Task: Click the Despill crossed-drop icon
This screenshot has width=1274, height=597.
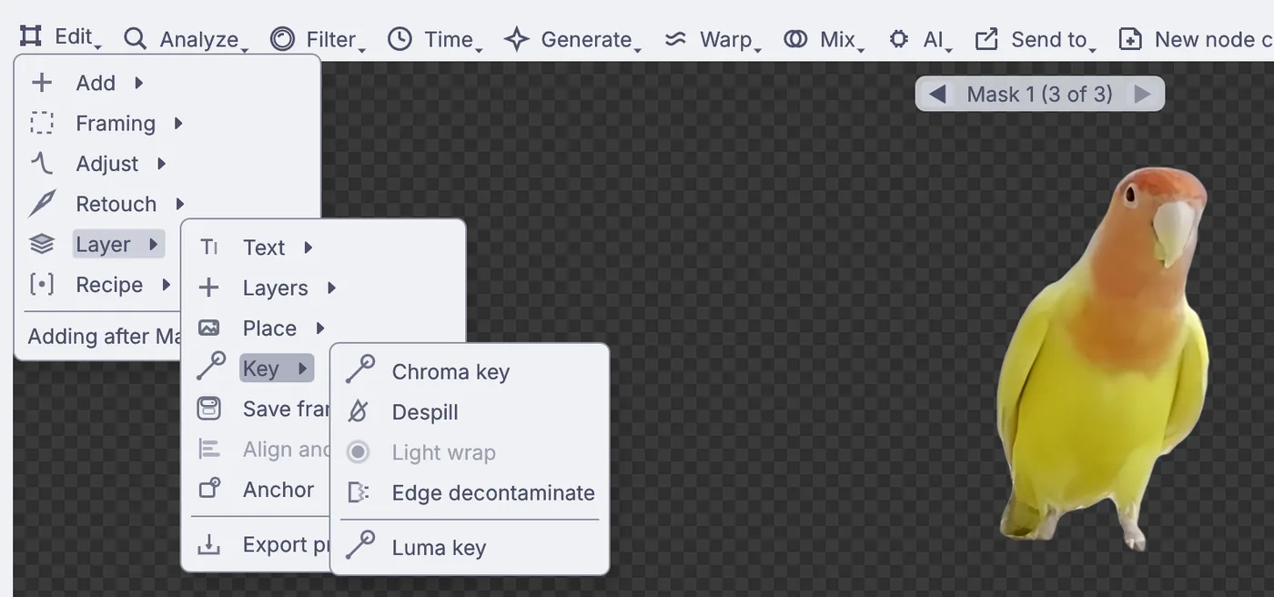Action: point(359,412)
